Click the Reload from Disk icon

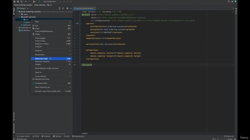[33, 79]
